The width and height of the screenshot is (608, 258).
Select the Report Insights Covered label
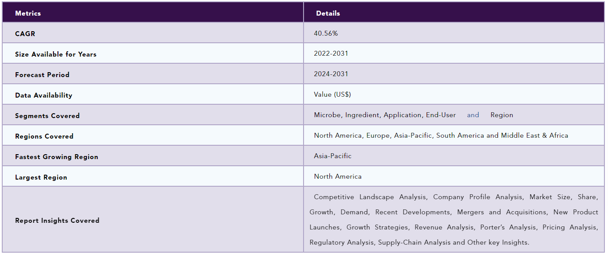click(57, 221)
